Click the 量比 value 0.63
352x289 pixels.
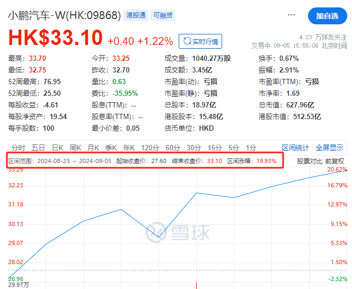(119, 82)
